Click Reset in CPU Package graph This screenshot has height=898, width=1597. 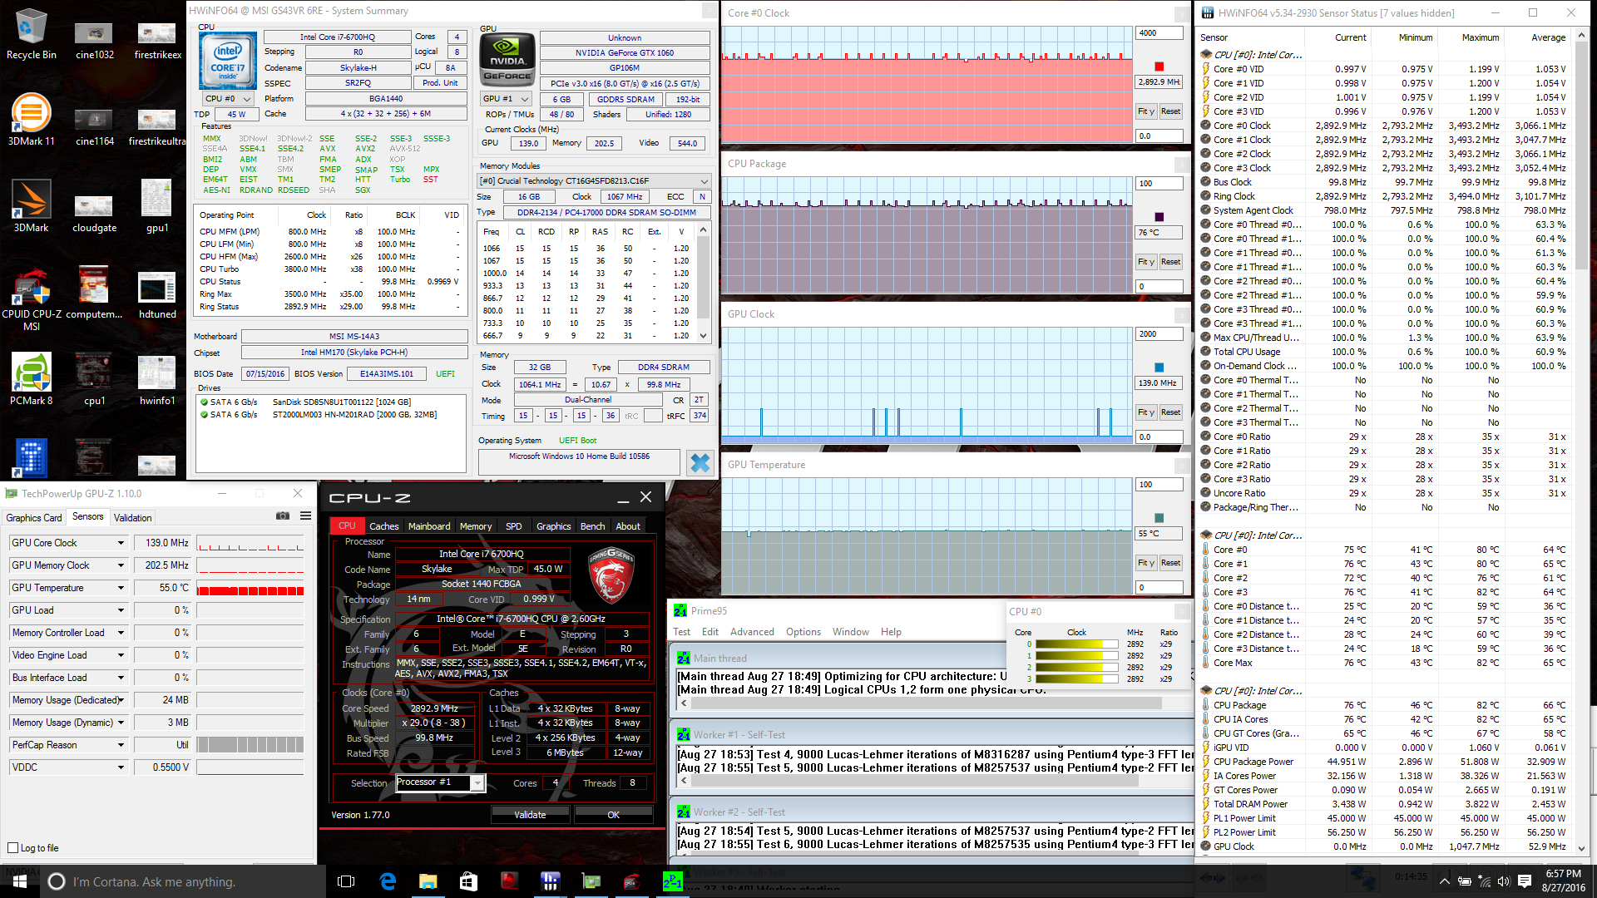point(1170,262)
